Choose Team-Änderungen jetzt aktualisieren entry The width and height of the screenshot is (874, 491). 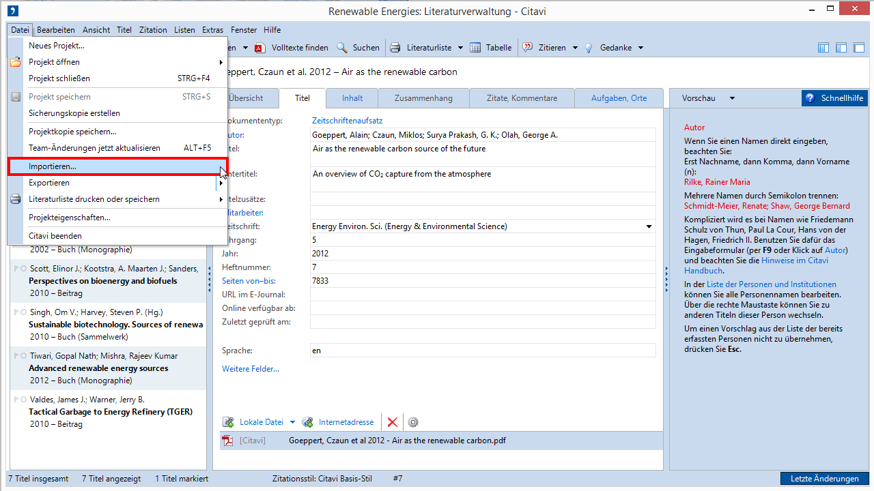tap(117, 148)
